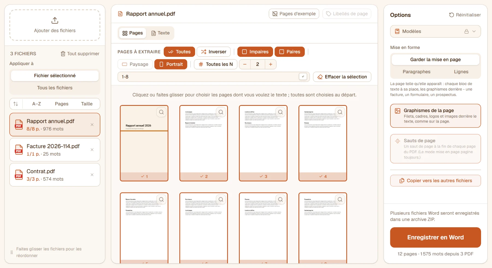Decrease the Toutes les N value

point(245,64)
